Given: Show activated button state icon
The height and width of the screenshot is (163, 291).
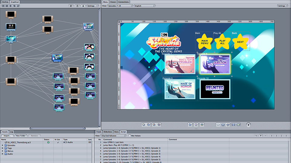Looking at the screenshot, I should coord(228,125).
